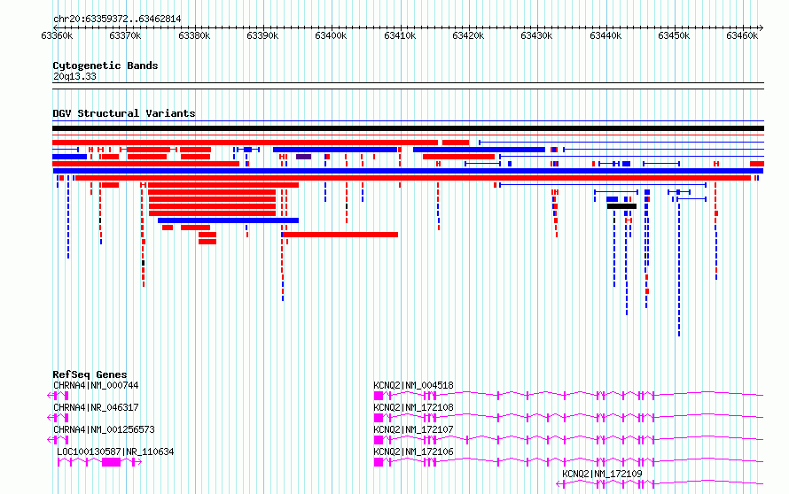Click the 63370k ruler tick label
Viewport: 789px width, 494px height.
(125, 35)
